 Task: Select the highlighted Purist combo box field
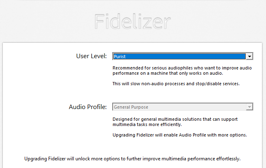(183, 57)
